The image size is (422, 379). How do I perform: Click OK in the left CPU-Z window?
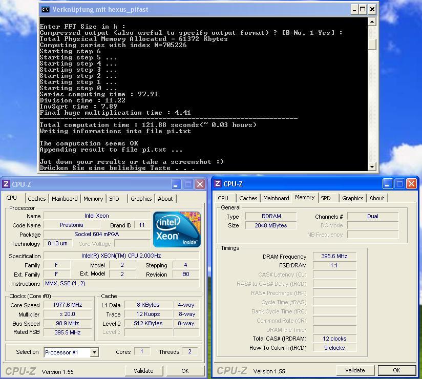(185, 371)
